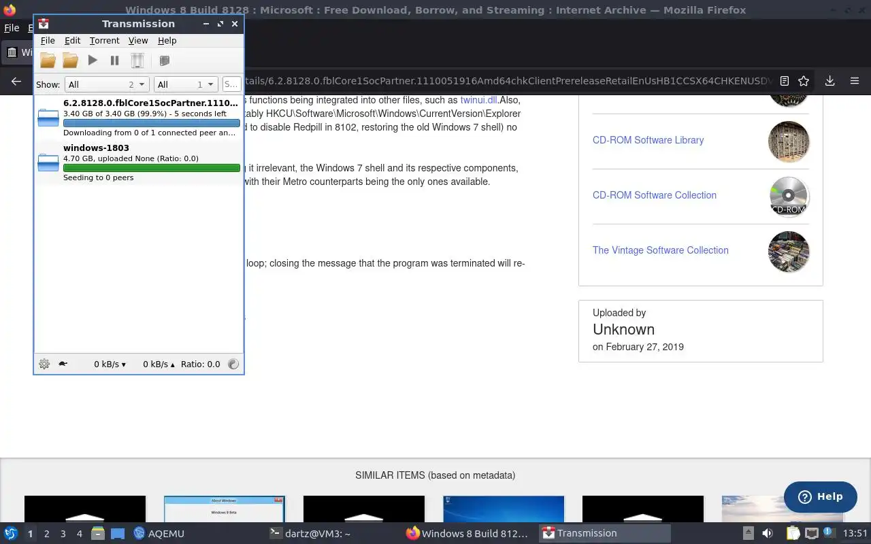This screenshot has width=871, height=544.
Task: Open the clipboard notes tray icon
Action: 792,533
